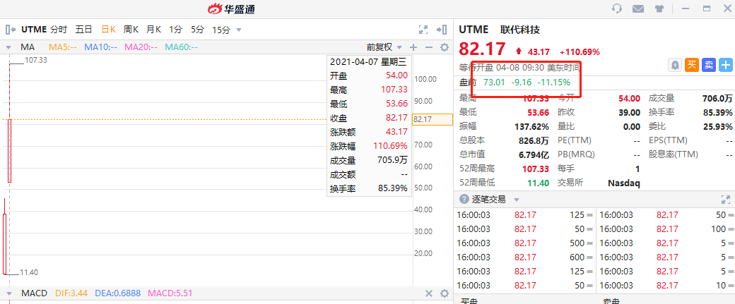
Task: Switch to 五日 five-day chart
Action: click(83, 30)
